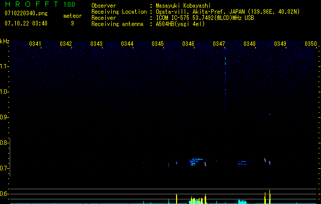
Task: Click the 0350 time marker
Action: click(x=311, y=44)
